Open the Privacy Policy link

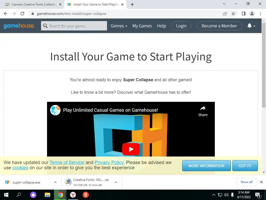pos(109,162)
